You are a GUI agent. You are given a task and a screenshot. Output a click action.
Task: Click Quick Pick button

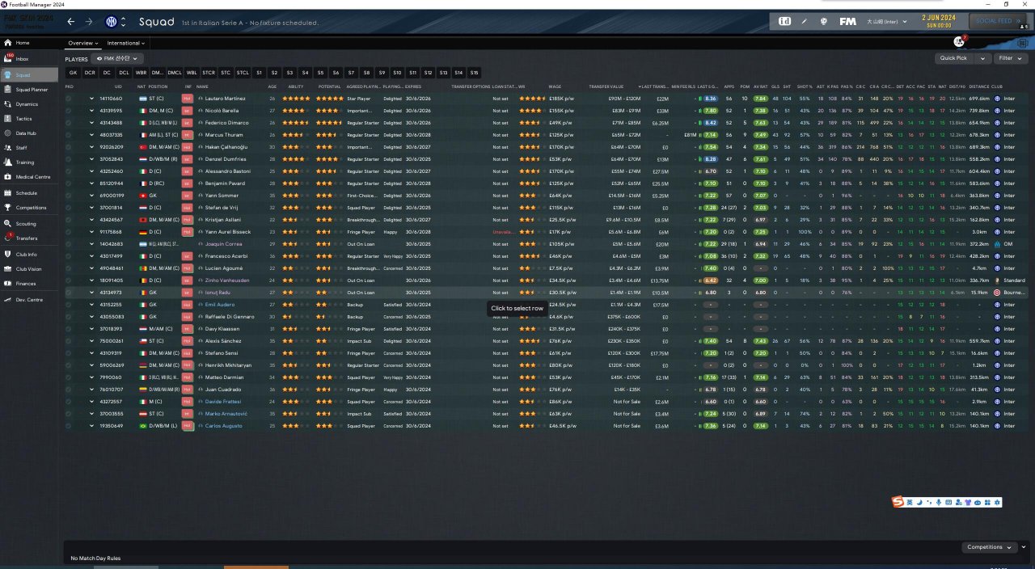(x=954, y=58)
